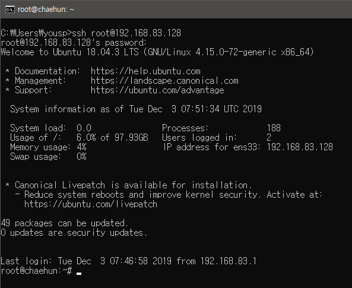
Task: Click the https://landscape.canonical.com URL
Action: pos(164,81)
